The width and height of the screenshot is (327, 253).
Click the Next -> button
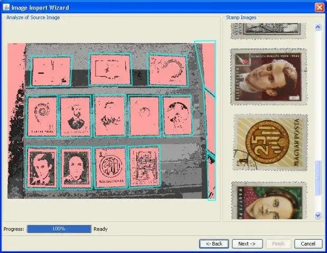247,244
